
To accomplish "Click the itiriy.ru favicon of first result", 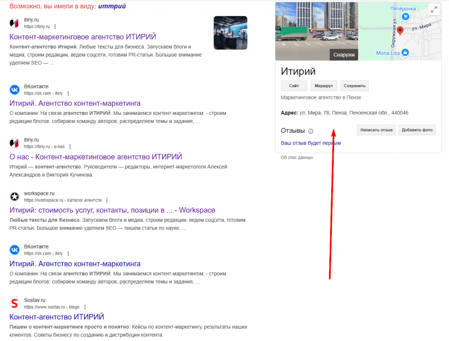I will tap(14, 23).
